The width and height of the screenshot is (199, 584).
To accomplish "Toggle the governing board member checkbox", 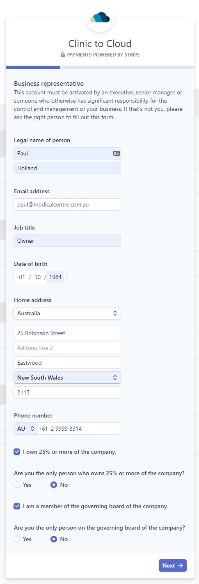I will (17, 506).
